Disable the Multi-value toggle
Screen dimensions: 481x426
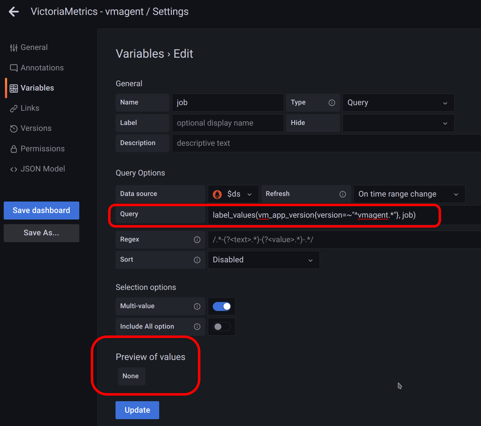(x=221, y=306)
